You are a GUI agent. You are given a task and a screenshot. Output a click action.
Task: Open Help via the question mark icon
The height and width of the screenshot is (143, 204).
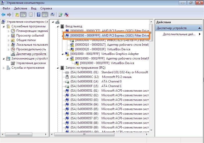[x=39, y=15]
